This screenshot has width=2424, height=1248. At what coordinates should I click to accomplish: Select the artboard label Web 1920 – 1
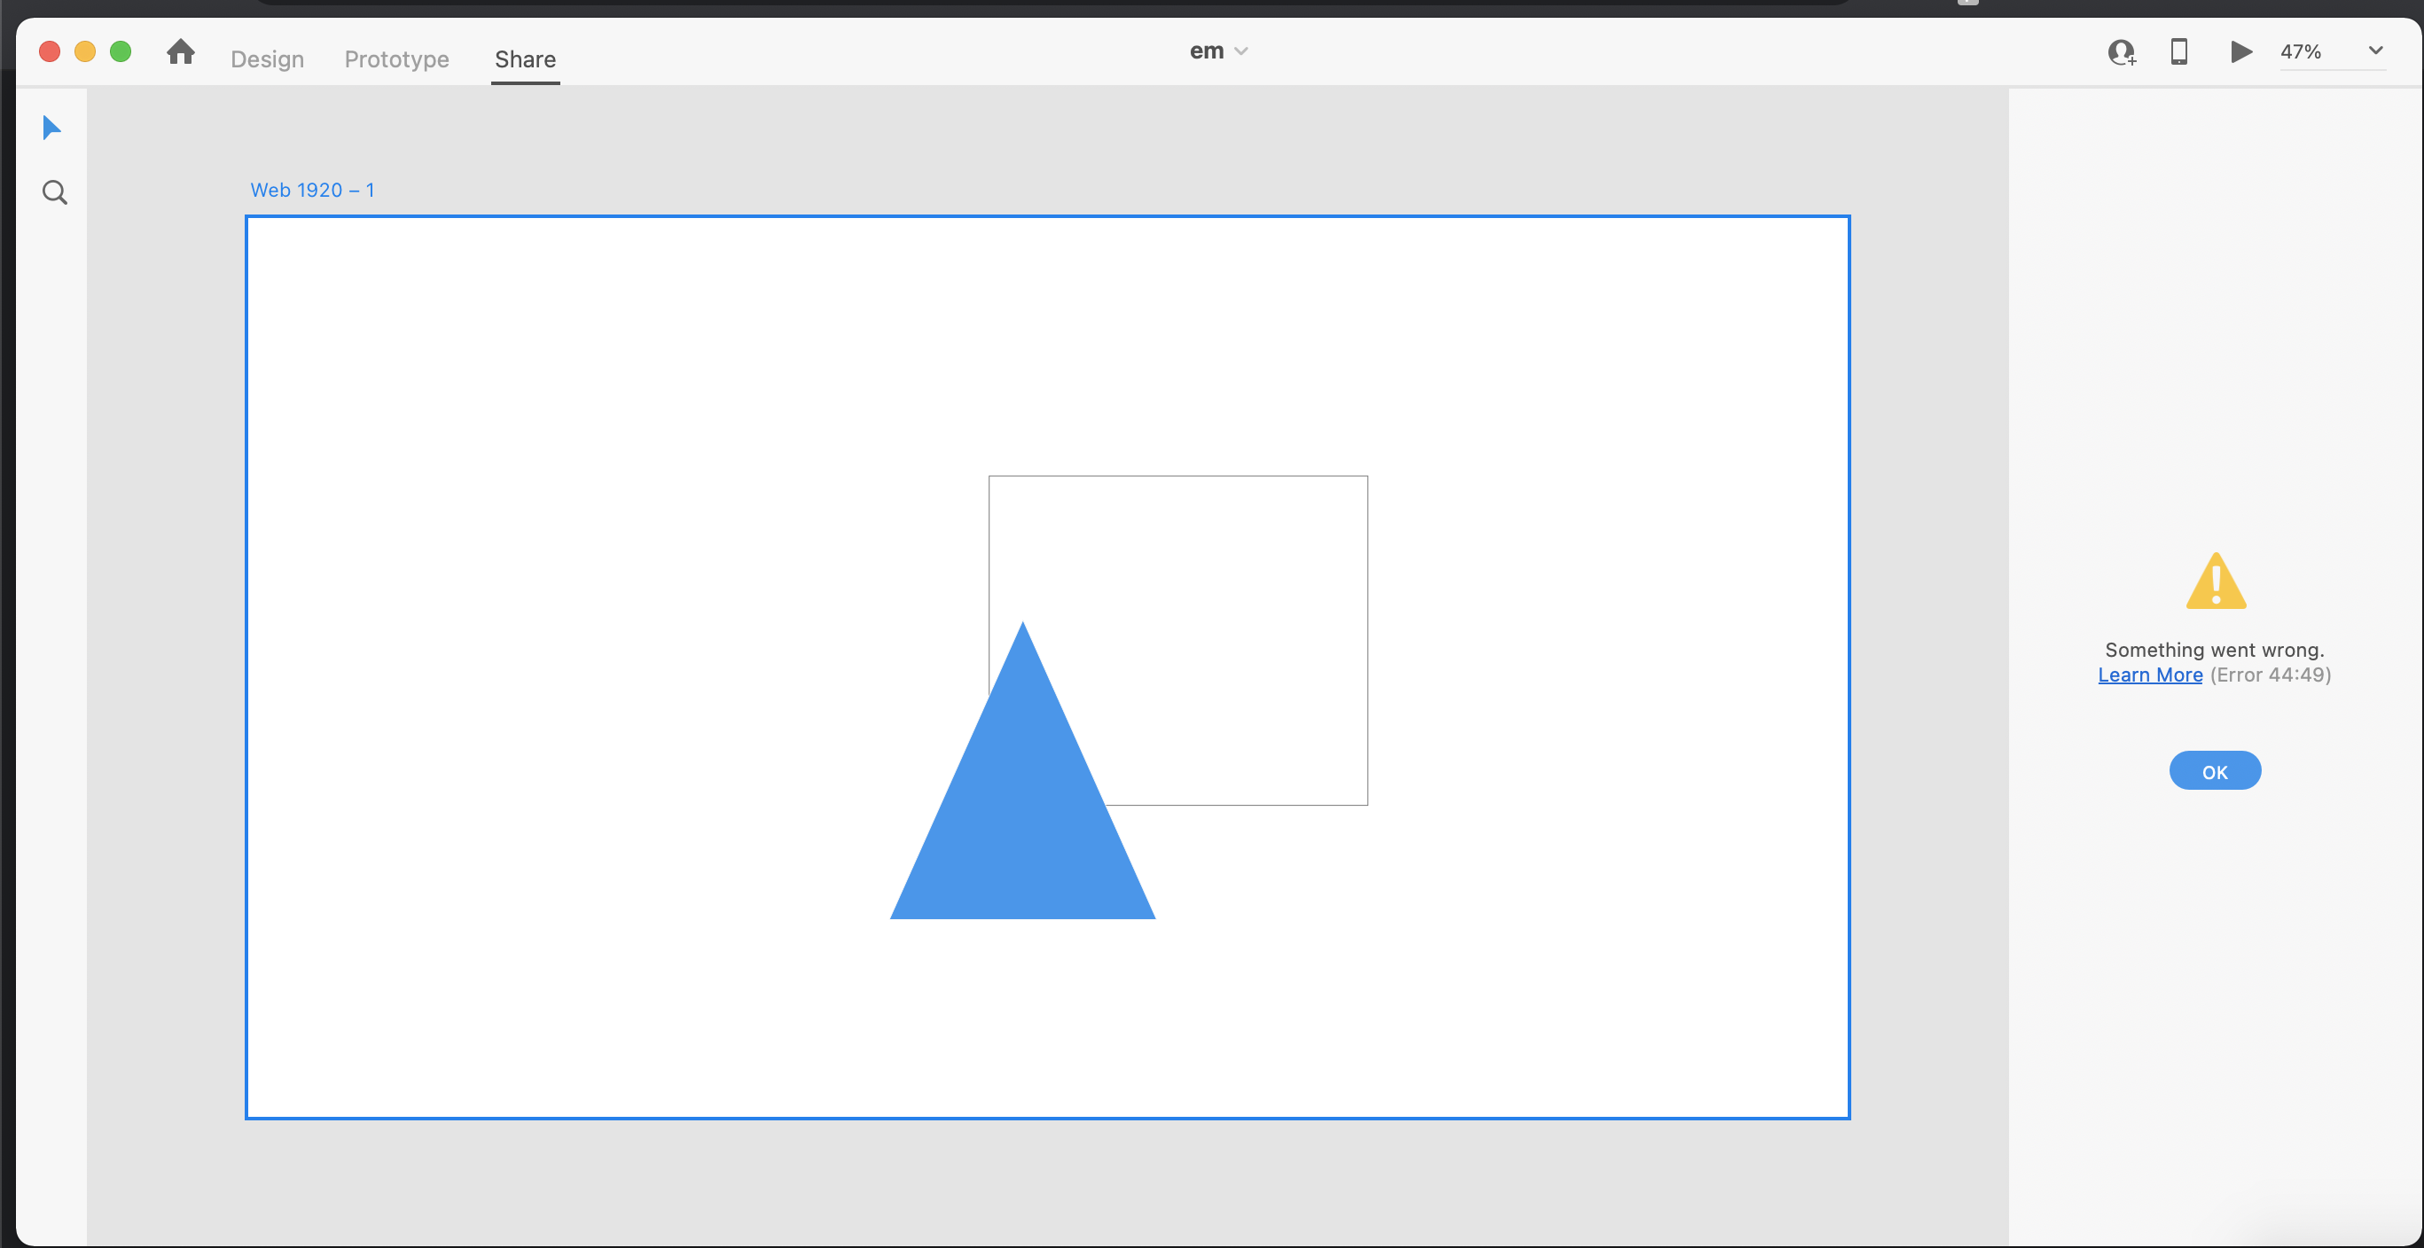point(312,189)
